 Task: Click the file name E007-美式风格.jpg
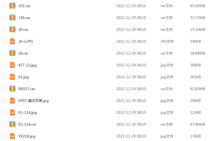(x=33, y=101)
